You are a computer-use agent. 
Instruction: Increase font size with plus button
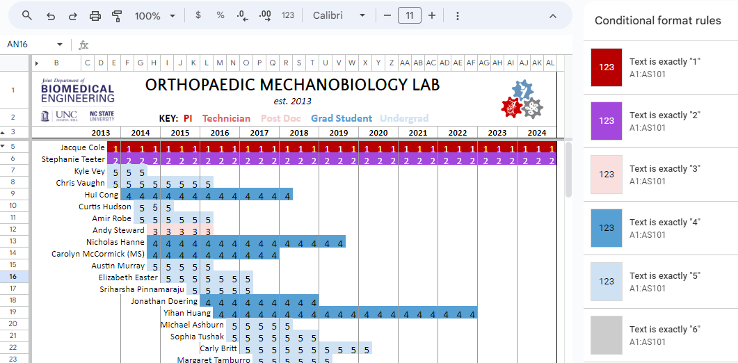click(431, 15)
